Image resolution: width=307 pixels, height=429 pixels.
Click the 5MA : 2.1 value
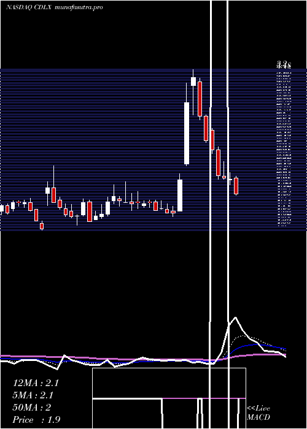pyautogui.click(x=33, y=395)
